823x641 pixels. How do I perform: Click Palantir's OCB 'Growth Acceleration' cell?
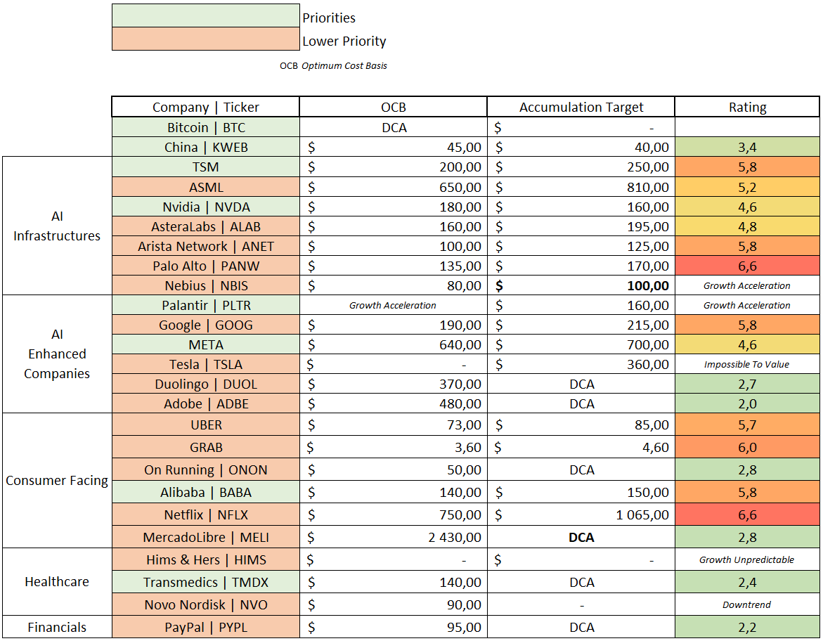[x=393, y=305]
